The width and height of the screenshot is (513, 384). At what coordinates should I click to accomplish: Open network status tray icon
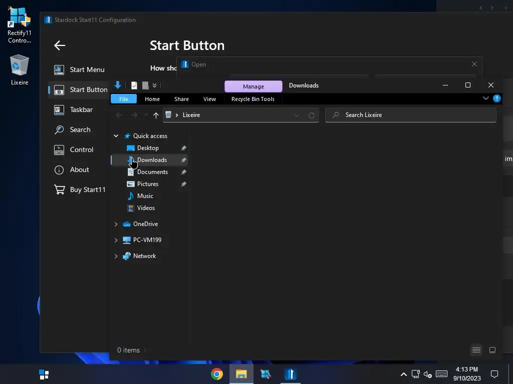coord(415,374)
